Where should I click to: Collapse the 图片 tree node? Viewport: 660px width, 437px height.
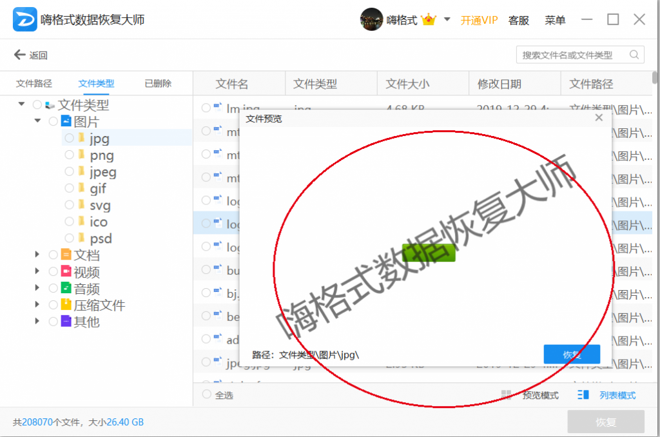[x=38, y=121]
